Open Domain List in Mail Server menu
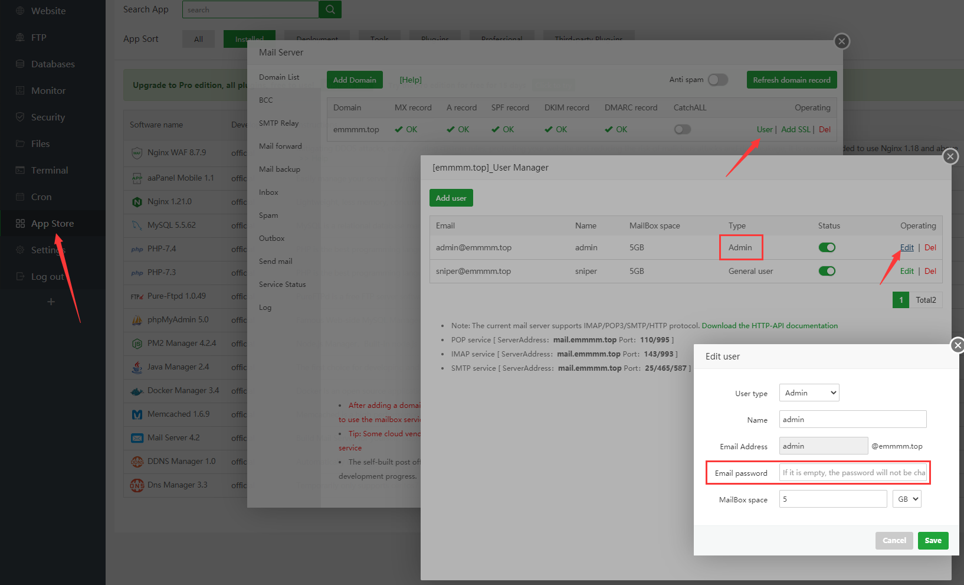 click(279, 77)
